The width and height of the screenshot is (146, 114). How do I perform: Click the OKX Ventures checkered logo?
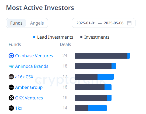[x=11, y=98]
